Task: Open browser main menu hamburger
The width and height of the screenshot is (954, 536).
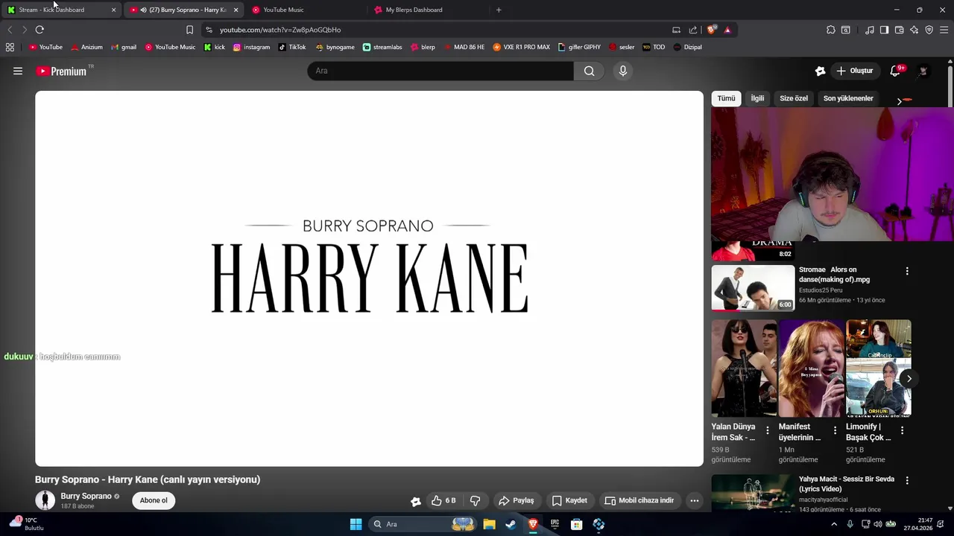Action: (x=944, y=30)
